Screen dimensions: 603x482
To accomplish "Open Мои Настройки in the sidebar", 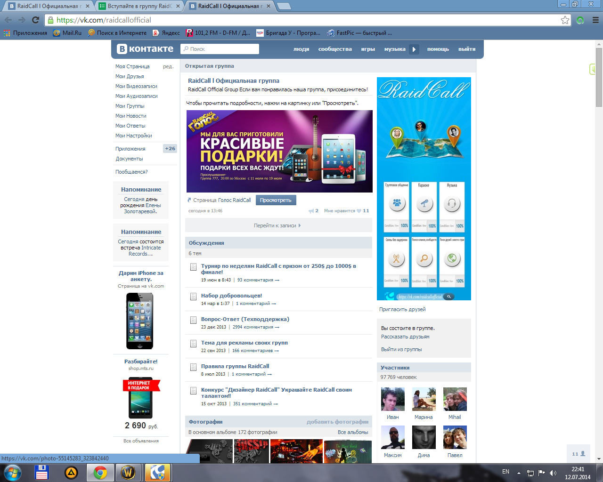I will (134, 136).
